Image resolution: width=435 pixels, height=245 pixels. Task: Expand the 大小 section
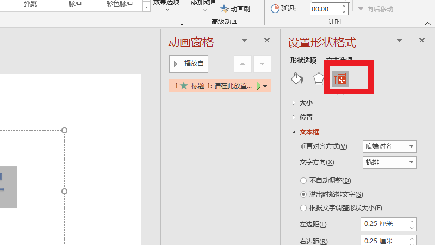pos(306,102)
